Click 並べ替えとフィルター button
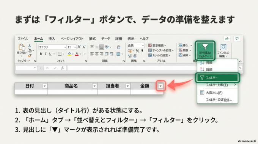 (205, 51)
